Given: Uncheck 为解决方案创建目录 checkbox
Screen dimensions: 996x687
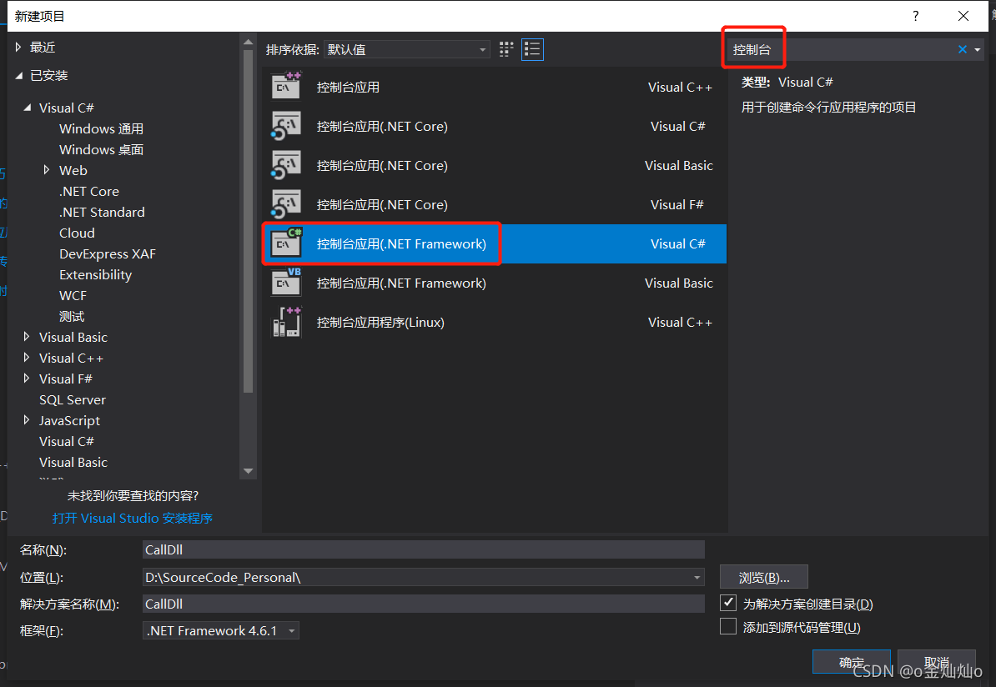Looking at the screenshot, I should 728,603.
